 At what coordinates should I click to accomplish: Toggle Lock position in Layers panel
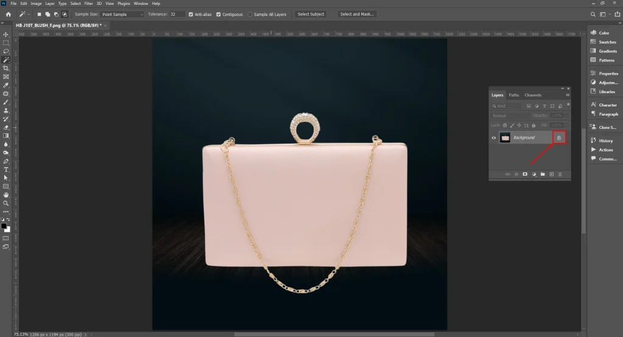click(x=519, y=125)
